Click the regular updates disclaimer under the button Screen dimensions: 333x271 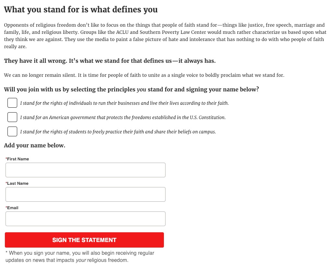(80, 256)
